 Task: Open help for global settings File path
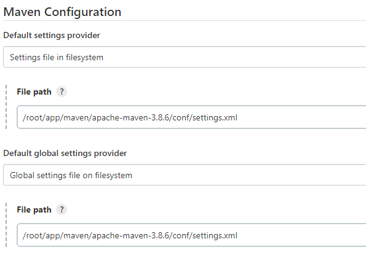point(62,209)
